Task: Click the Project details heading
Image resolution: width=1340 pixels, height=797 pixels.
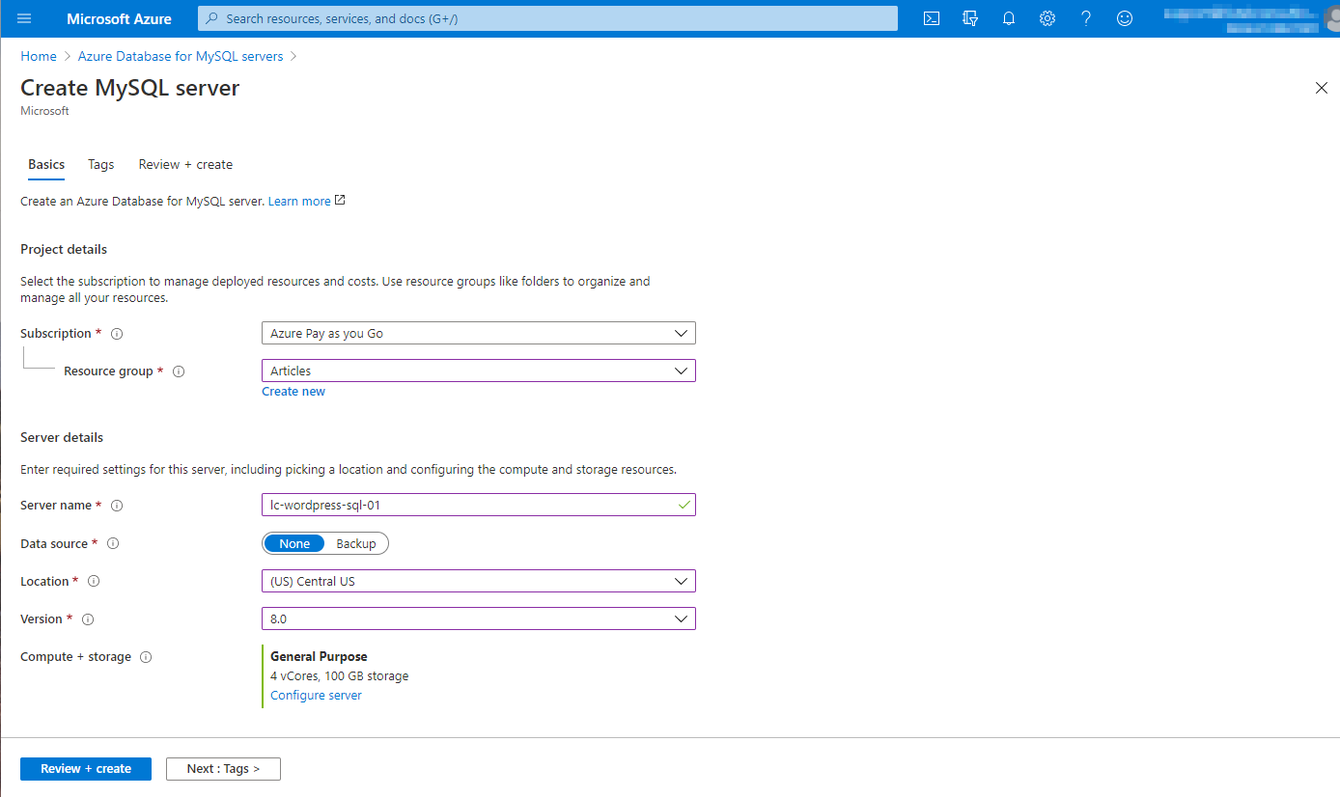Action: 64,250
